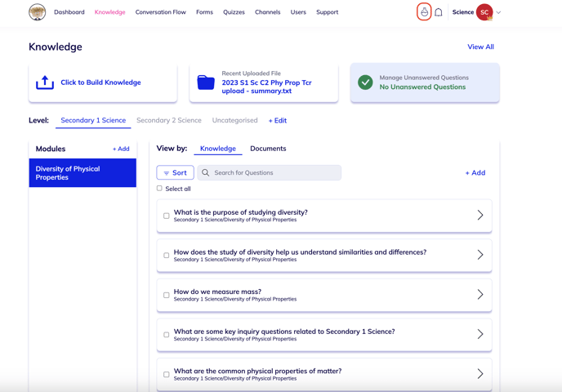Open the Sort button
The image size is (562, 392).
176,172
